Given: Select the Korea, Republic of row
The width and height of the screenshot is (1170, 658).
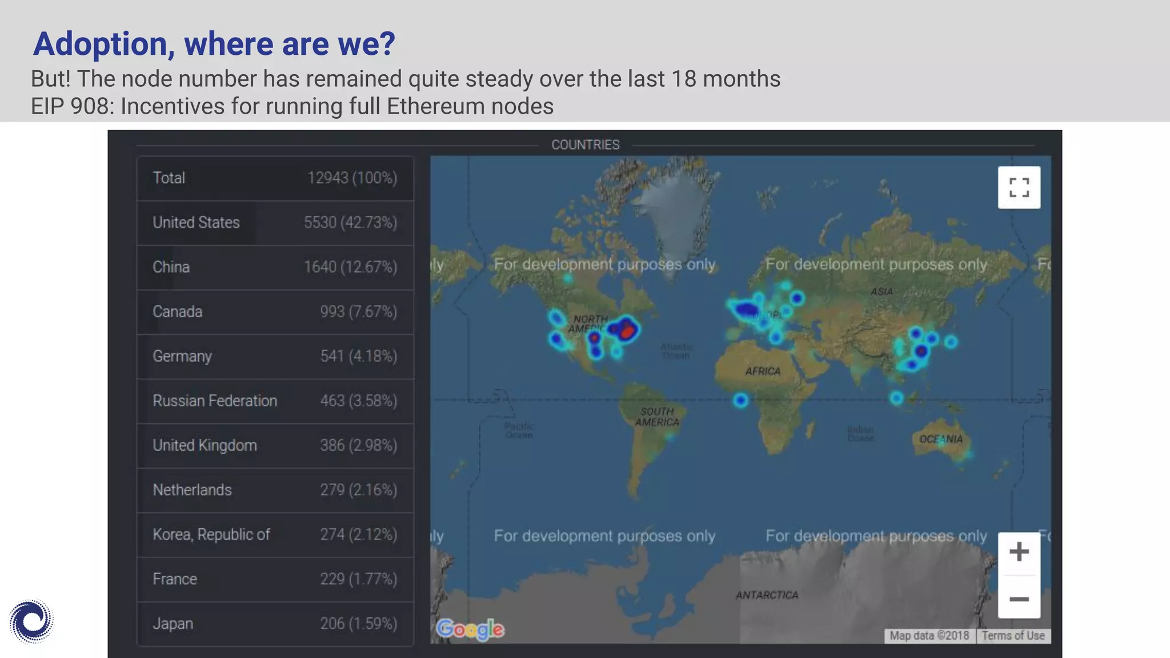Looking at the screenshot, I should 275,535.
